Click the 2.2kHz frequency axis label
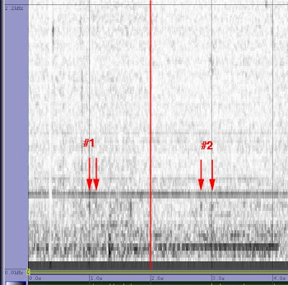 pos(14,8)
